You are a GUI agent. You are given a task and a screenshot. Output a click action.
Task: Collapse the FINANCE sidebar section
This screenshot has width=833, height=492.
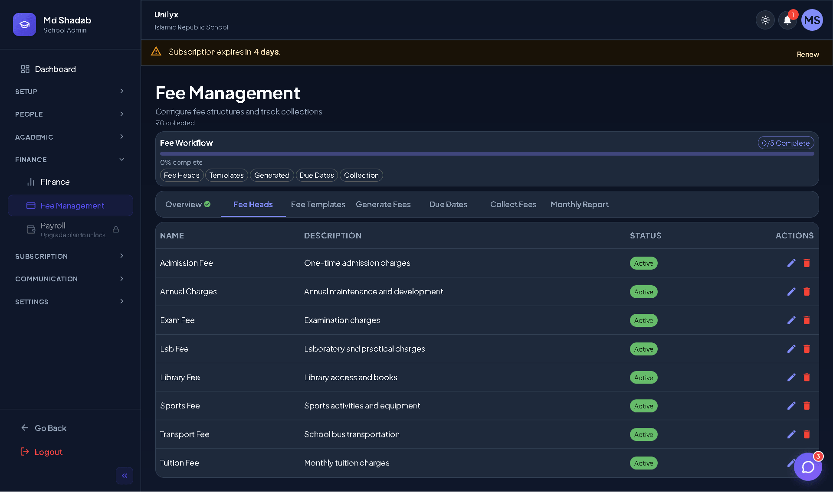[70, 160]
